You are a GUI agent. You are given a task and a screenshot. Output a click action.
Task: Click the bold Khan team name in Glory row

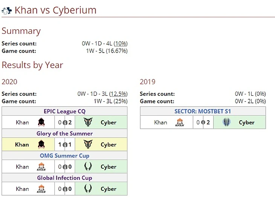(22, 145)
